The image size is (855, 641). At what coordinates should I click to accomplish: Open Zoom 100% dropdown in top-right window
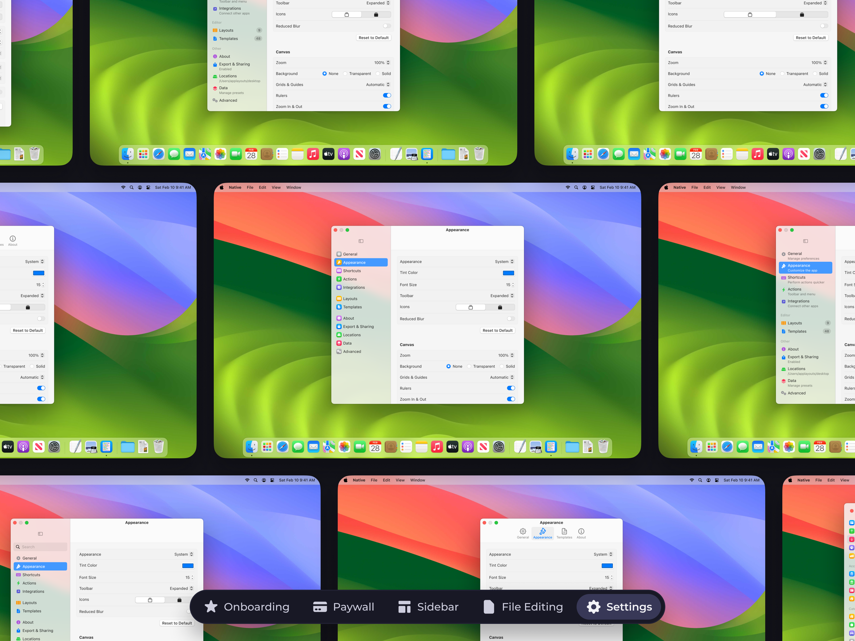tap(819, 62)
